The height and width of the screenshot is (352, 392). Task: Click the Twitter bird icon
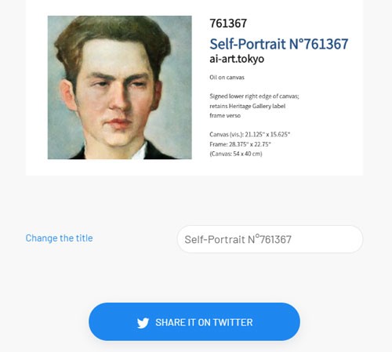143,323
